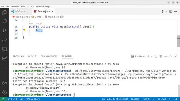Run the Java file with play button
180x101 pixels.
[x=163, y=12]
